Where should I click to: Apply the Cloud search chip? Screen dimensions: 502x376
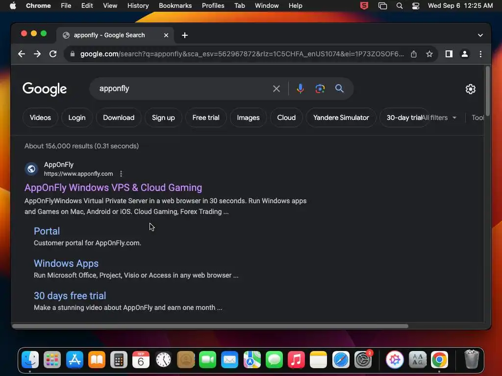pyautogui.click(x=286, y=117)
